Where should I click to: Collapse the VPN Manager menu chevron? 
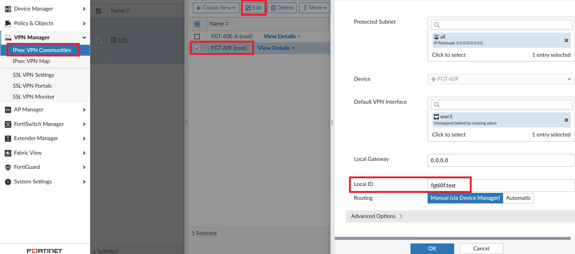point(84,37)
